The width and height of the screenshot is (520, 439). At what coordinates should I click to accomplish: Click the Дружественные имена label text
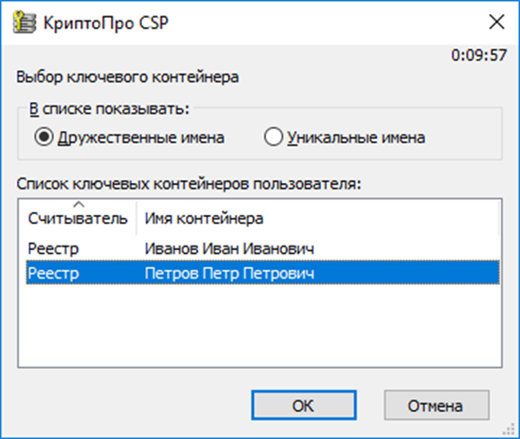point(141,137)
